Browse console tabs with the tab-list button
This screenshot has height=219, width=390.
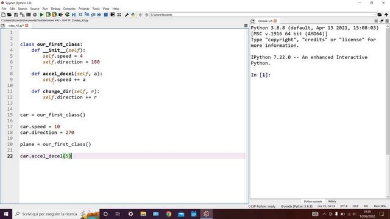pos(252,21)
